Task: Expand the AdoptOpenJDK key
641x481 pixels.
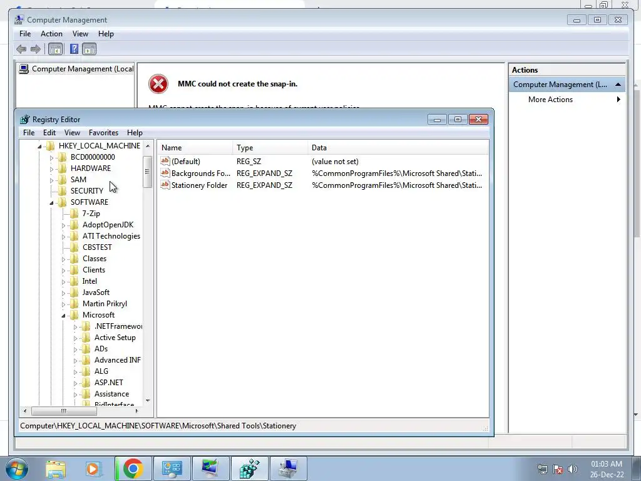Action: 63,225
